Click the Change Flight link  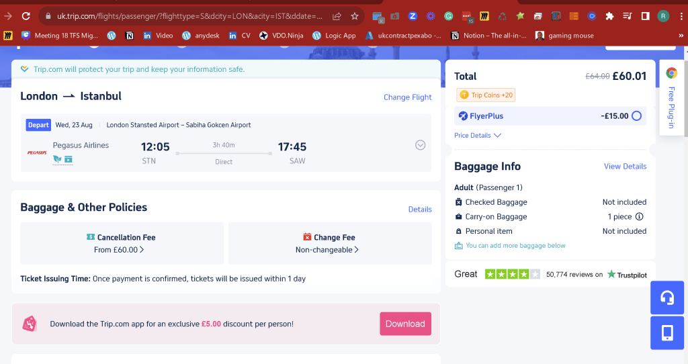point(408,97)
